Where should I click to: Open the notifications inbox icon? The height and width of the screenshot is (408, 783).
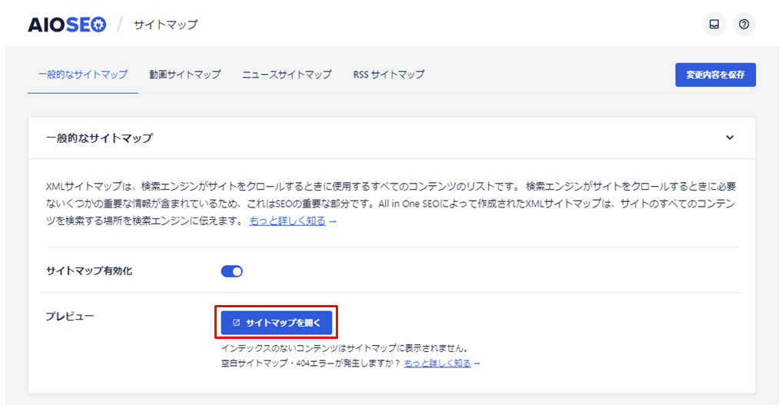(x=714, y=24)
